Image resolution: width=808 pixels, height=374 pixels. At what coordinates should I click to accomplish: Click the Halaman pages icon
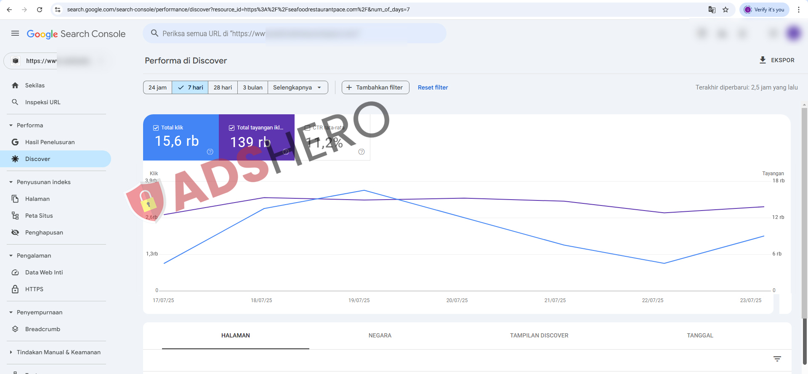[x=15, y=199]
